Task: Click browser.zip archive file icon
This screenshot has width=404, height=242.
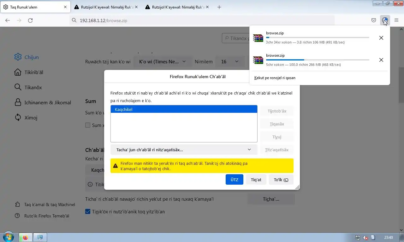Action: 258,60
